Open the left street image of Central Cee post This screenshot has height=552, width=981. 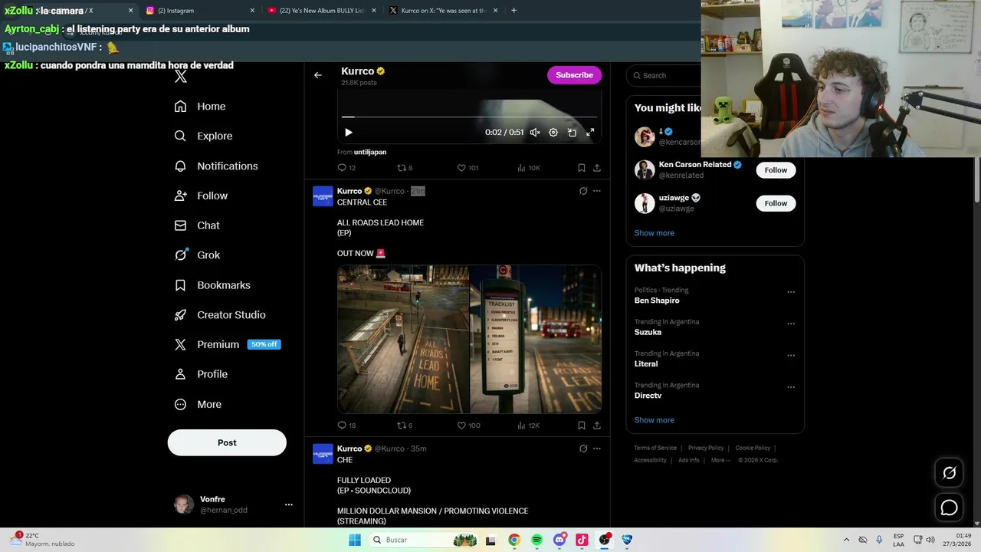point(403,340)
